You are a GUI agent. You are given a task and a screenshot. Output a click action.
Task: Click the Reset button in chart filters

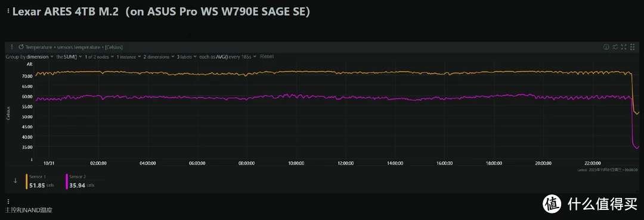(267, 56)
